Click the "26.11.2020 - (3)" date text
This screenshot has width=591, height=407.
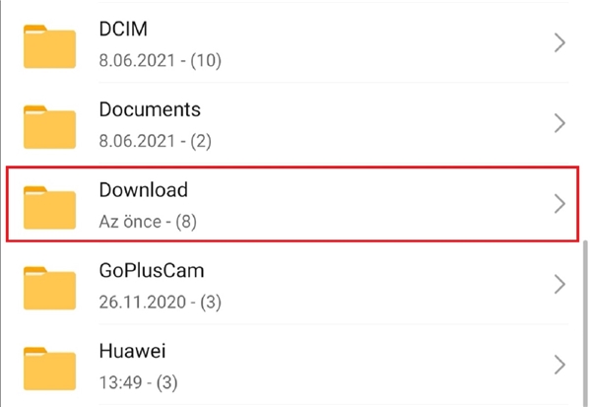pos(158,302)
